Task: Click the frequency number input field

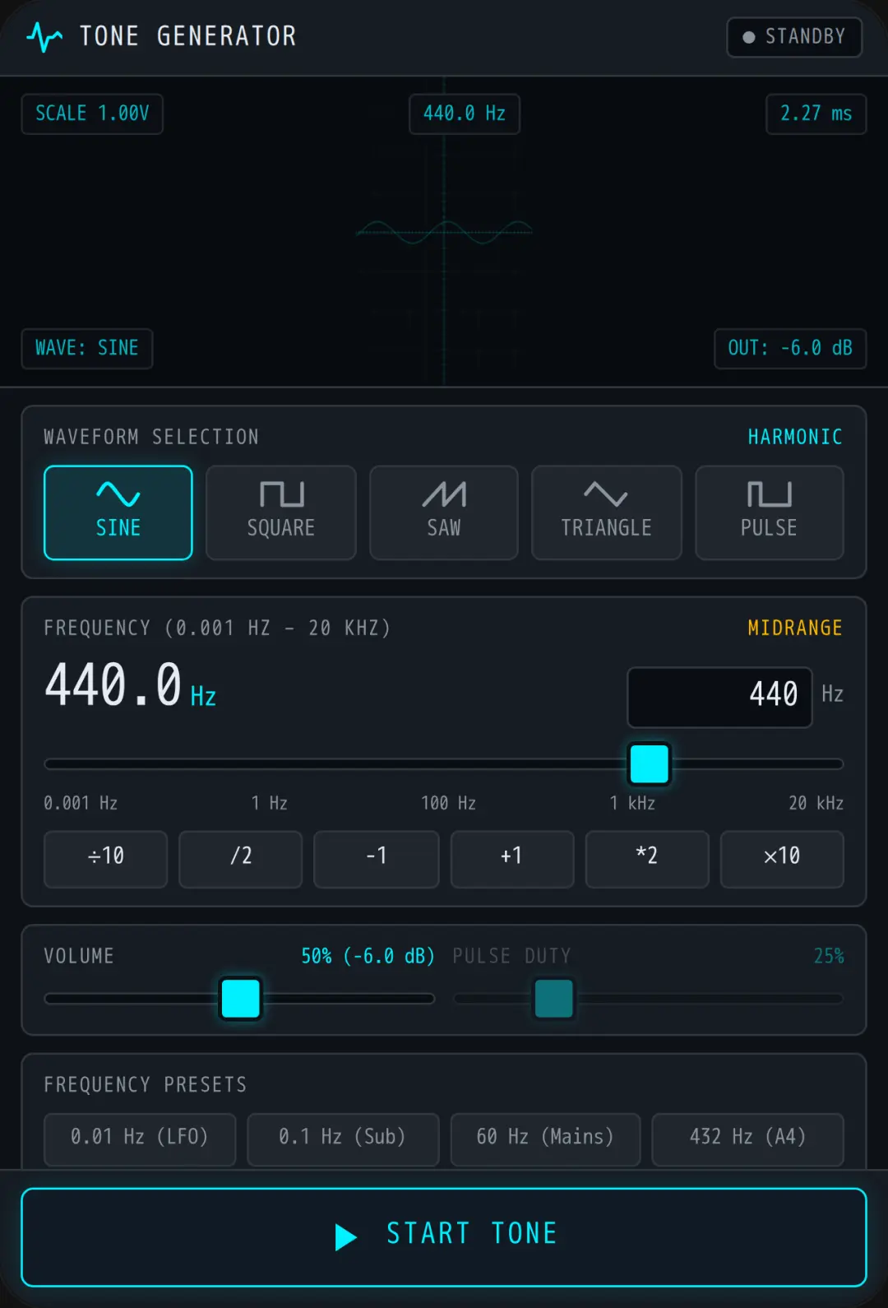Action: click(719, 697)
